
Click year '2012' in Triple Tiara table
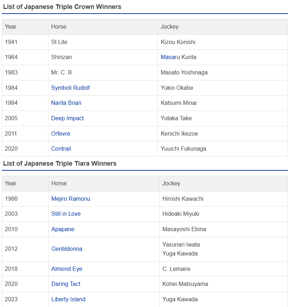tap(11, 249)
